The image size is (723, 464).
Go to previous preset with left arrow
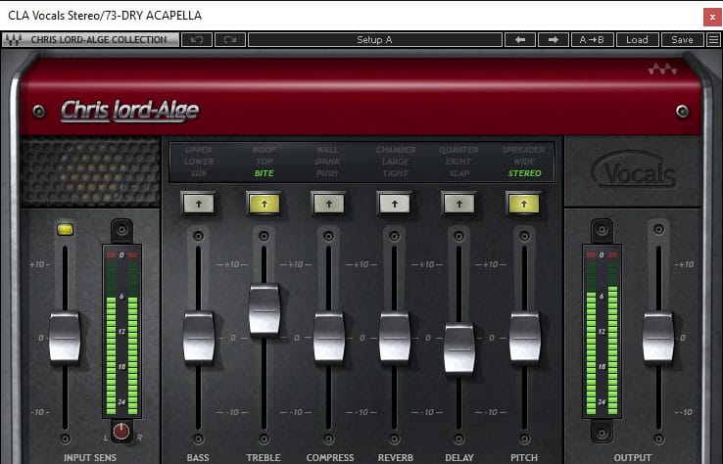click(519, 40)
